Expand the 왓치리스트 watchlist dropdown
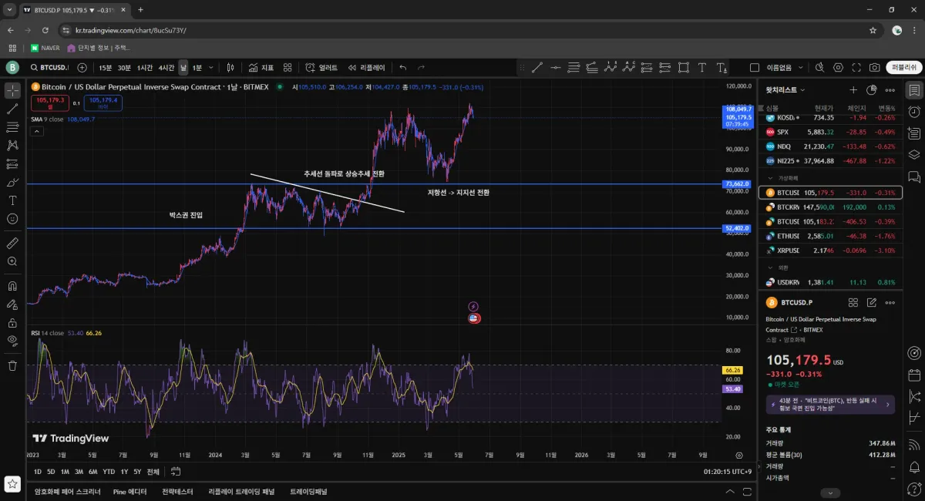This screenshot has height=501, width=925. pyautogui.click(x=785, y=90)
